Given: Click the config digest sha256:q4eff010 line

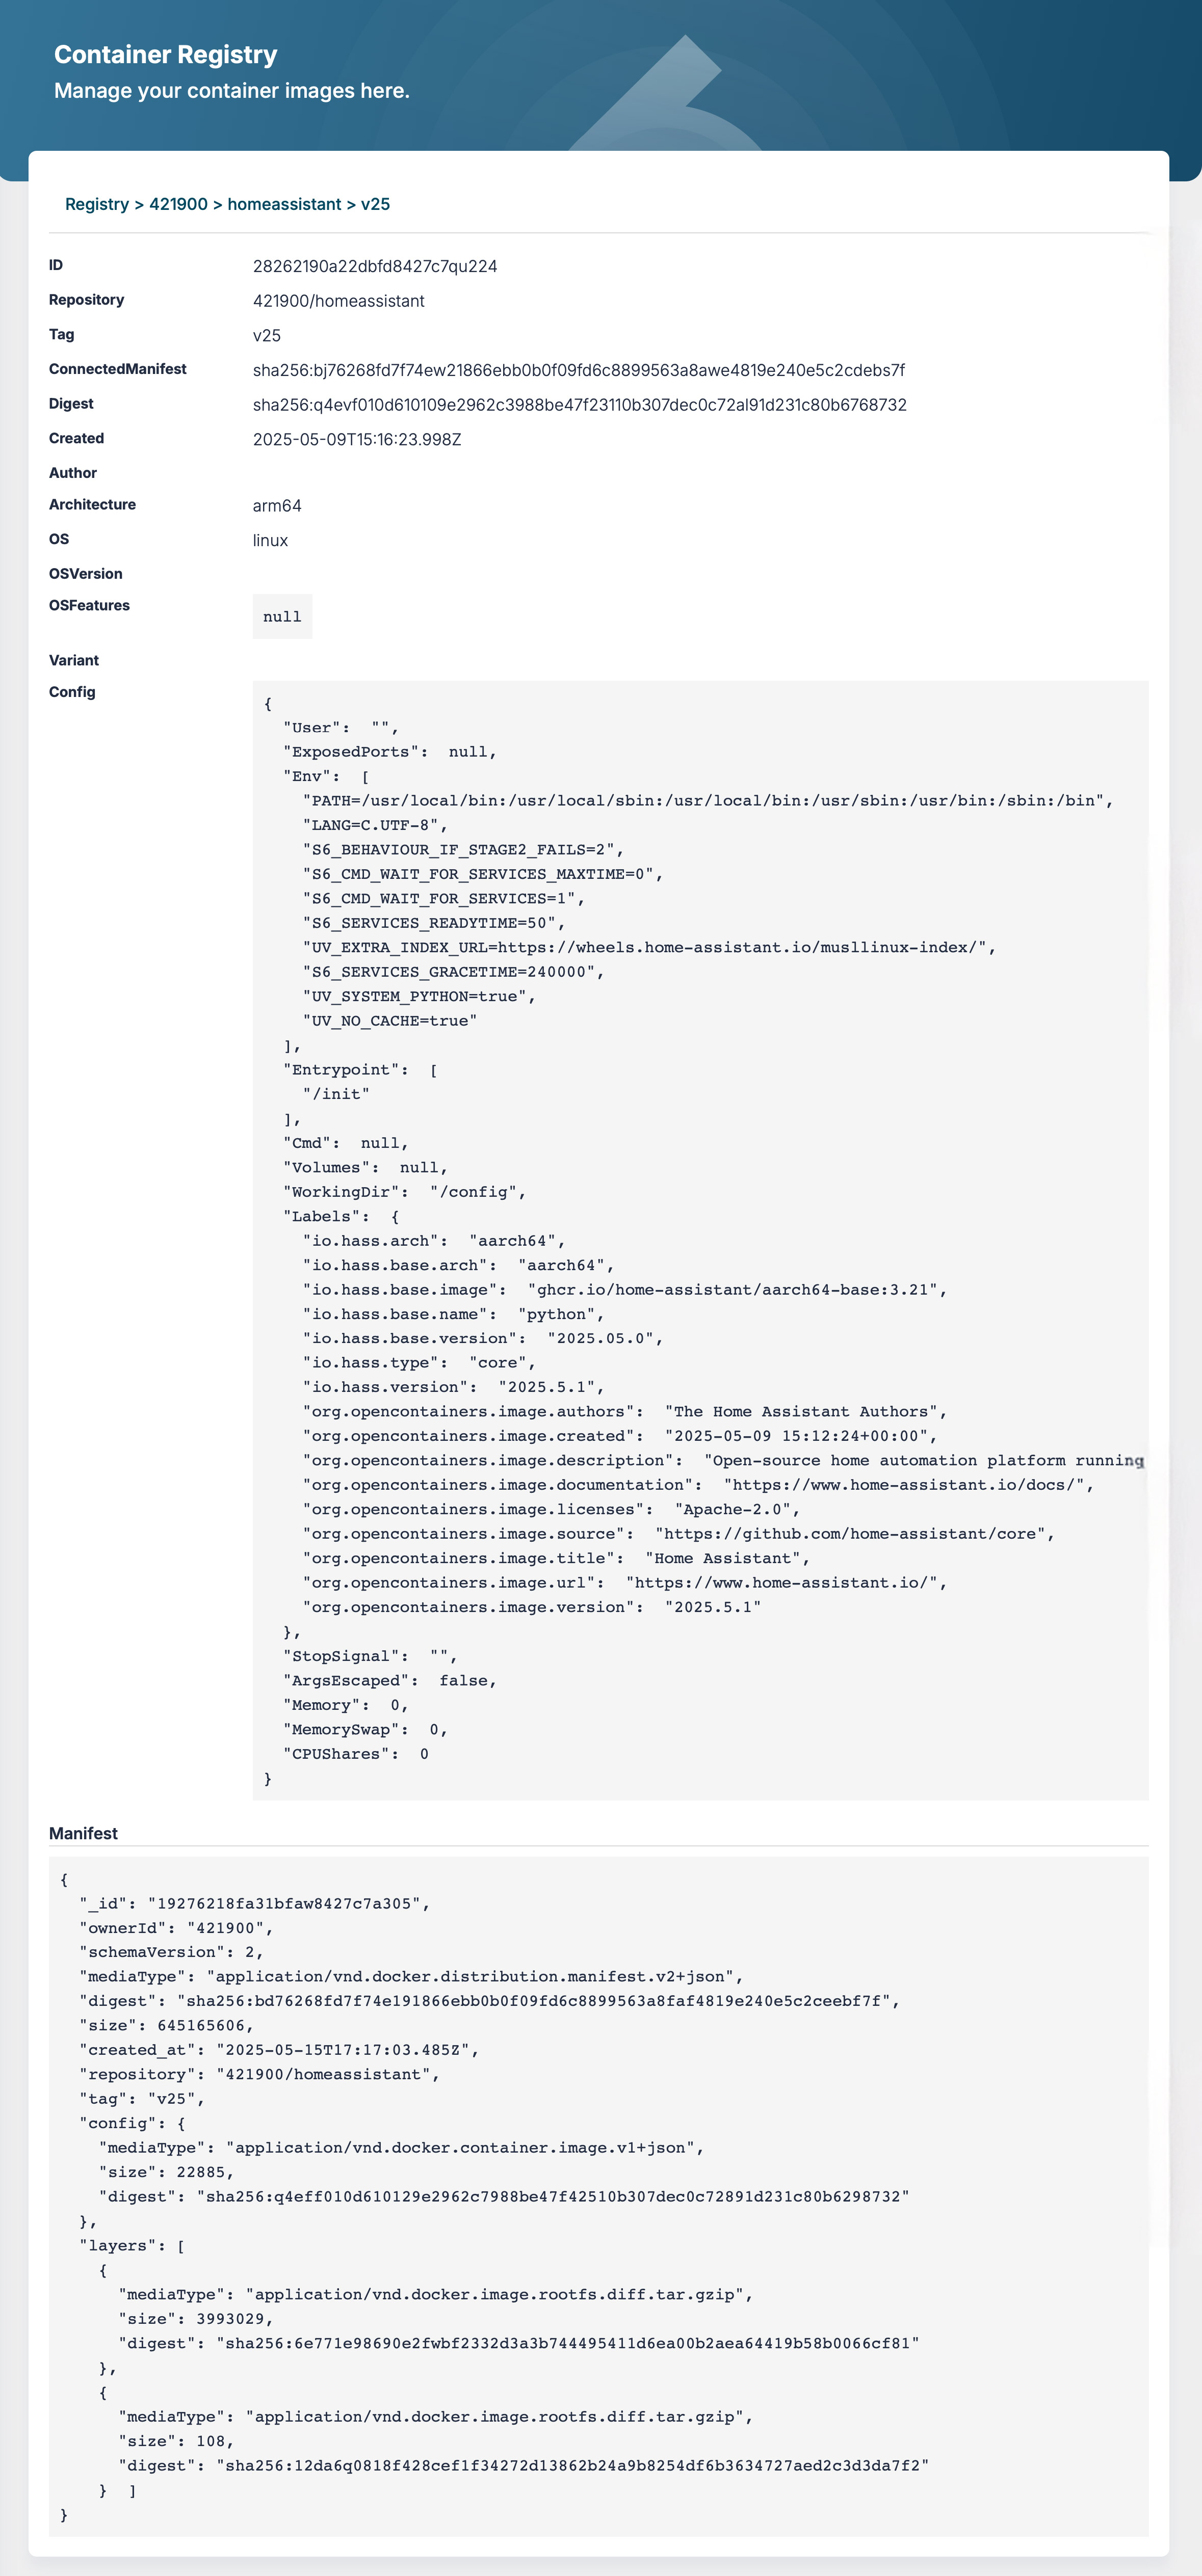Looking at the screenshot, I should (505, 2197).
